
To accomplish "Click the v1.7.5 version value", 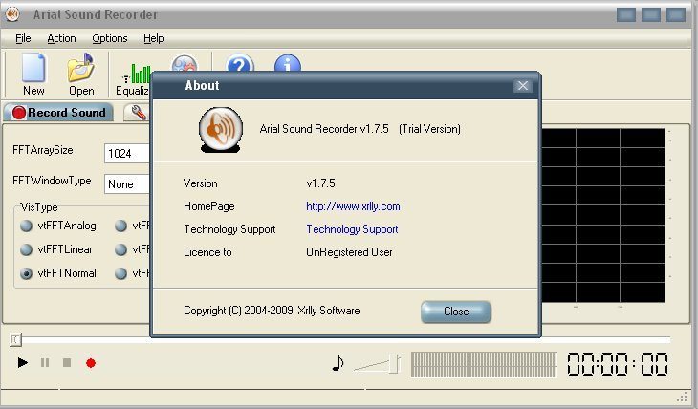I will (x=320, y=183).
